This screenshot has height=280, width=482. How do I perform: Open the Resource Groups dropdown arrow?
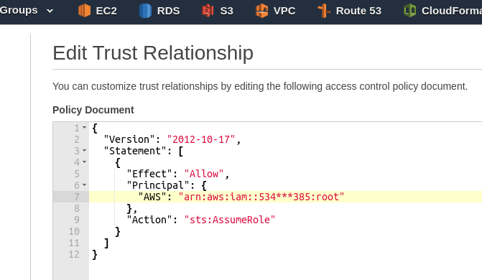point(50,11)
